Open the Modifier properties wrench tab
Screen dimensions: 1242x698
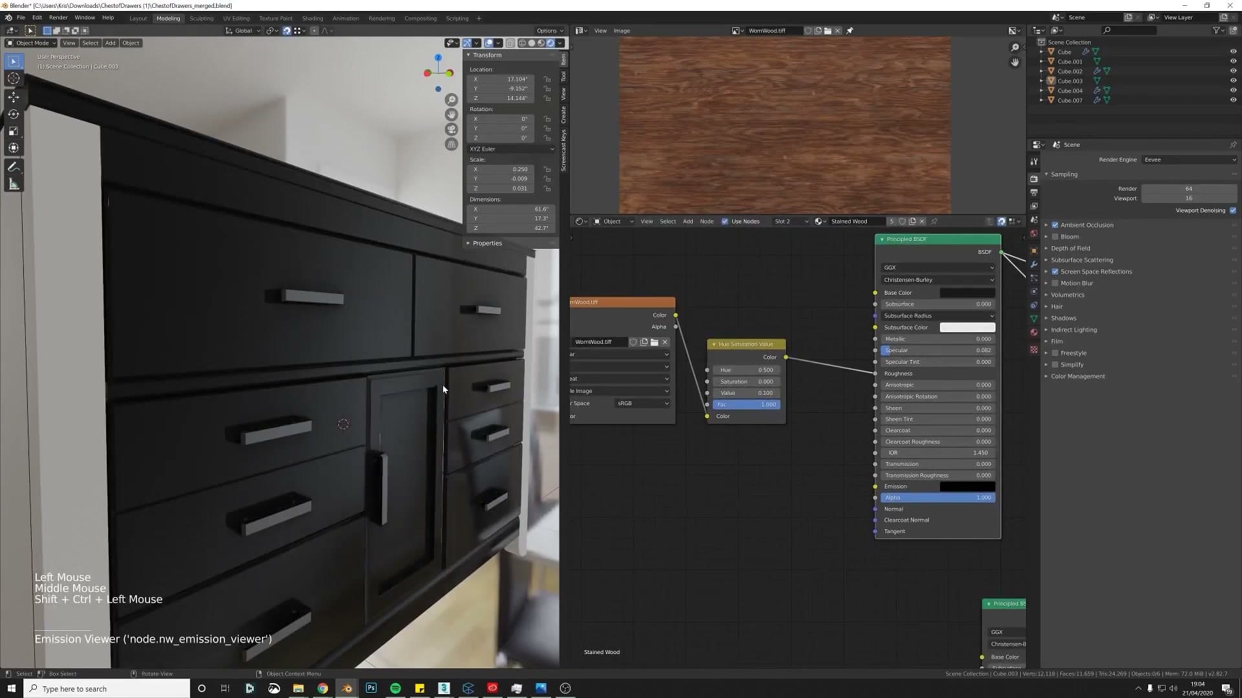[1034, 264]
